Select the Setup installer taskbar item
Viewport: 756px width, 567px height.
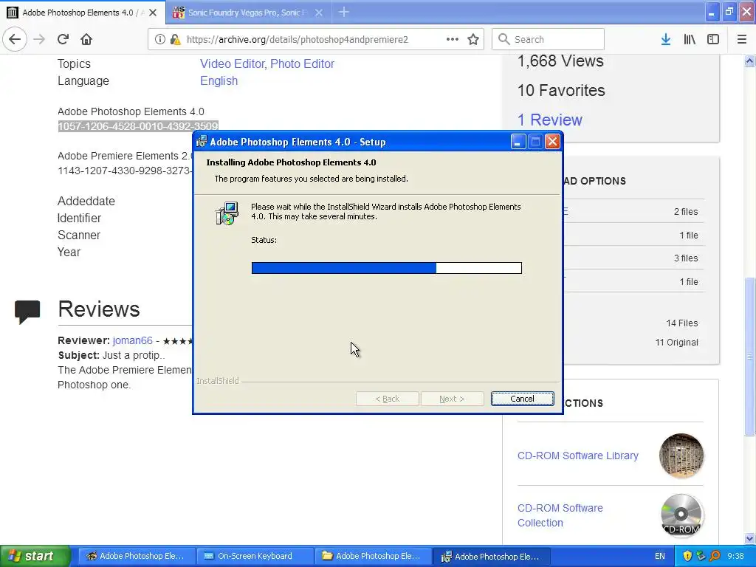click(x=491, y=557)
